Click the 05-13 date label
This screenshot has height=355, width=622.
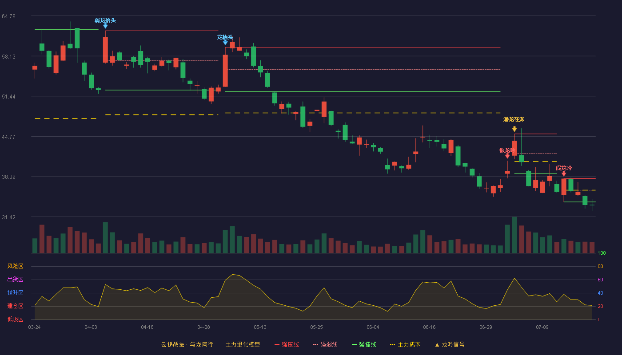coord(260,327)
